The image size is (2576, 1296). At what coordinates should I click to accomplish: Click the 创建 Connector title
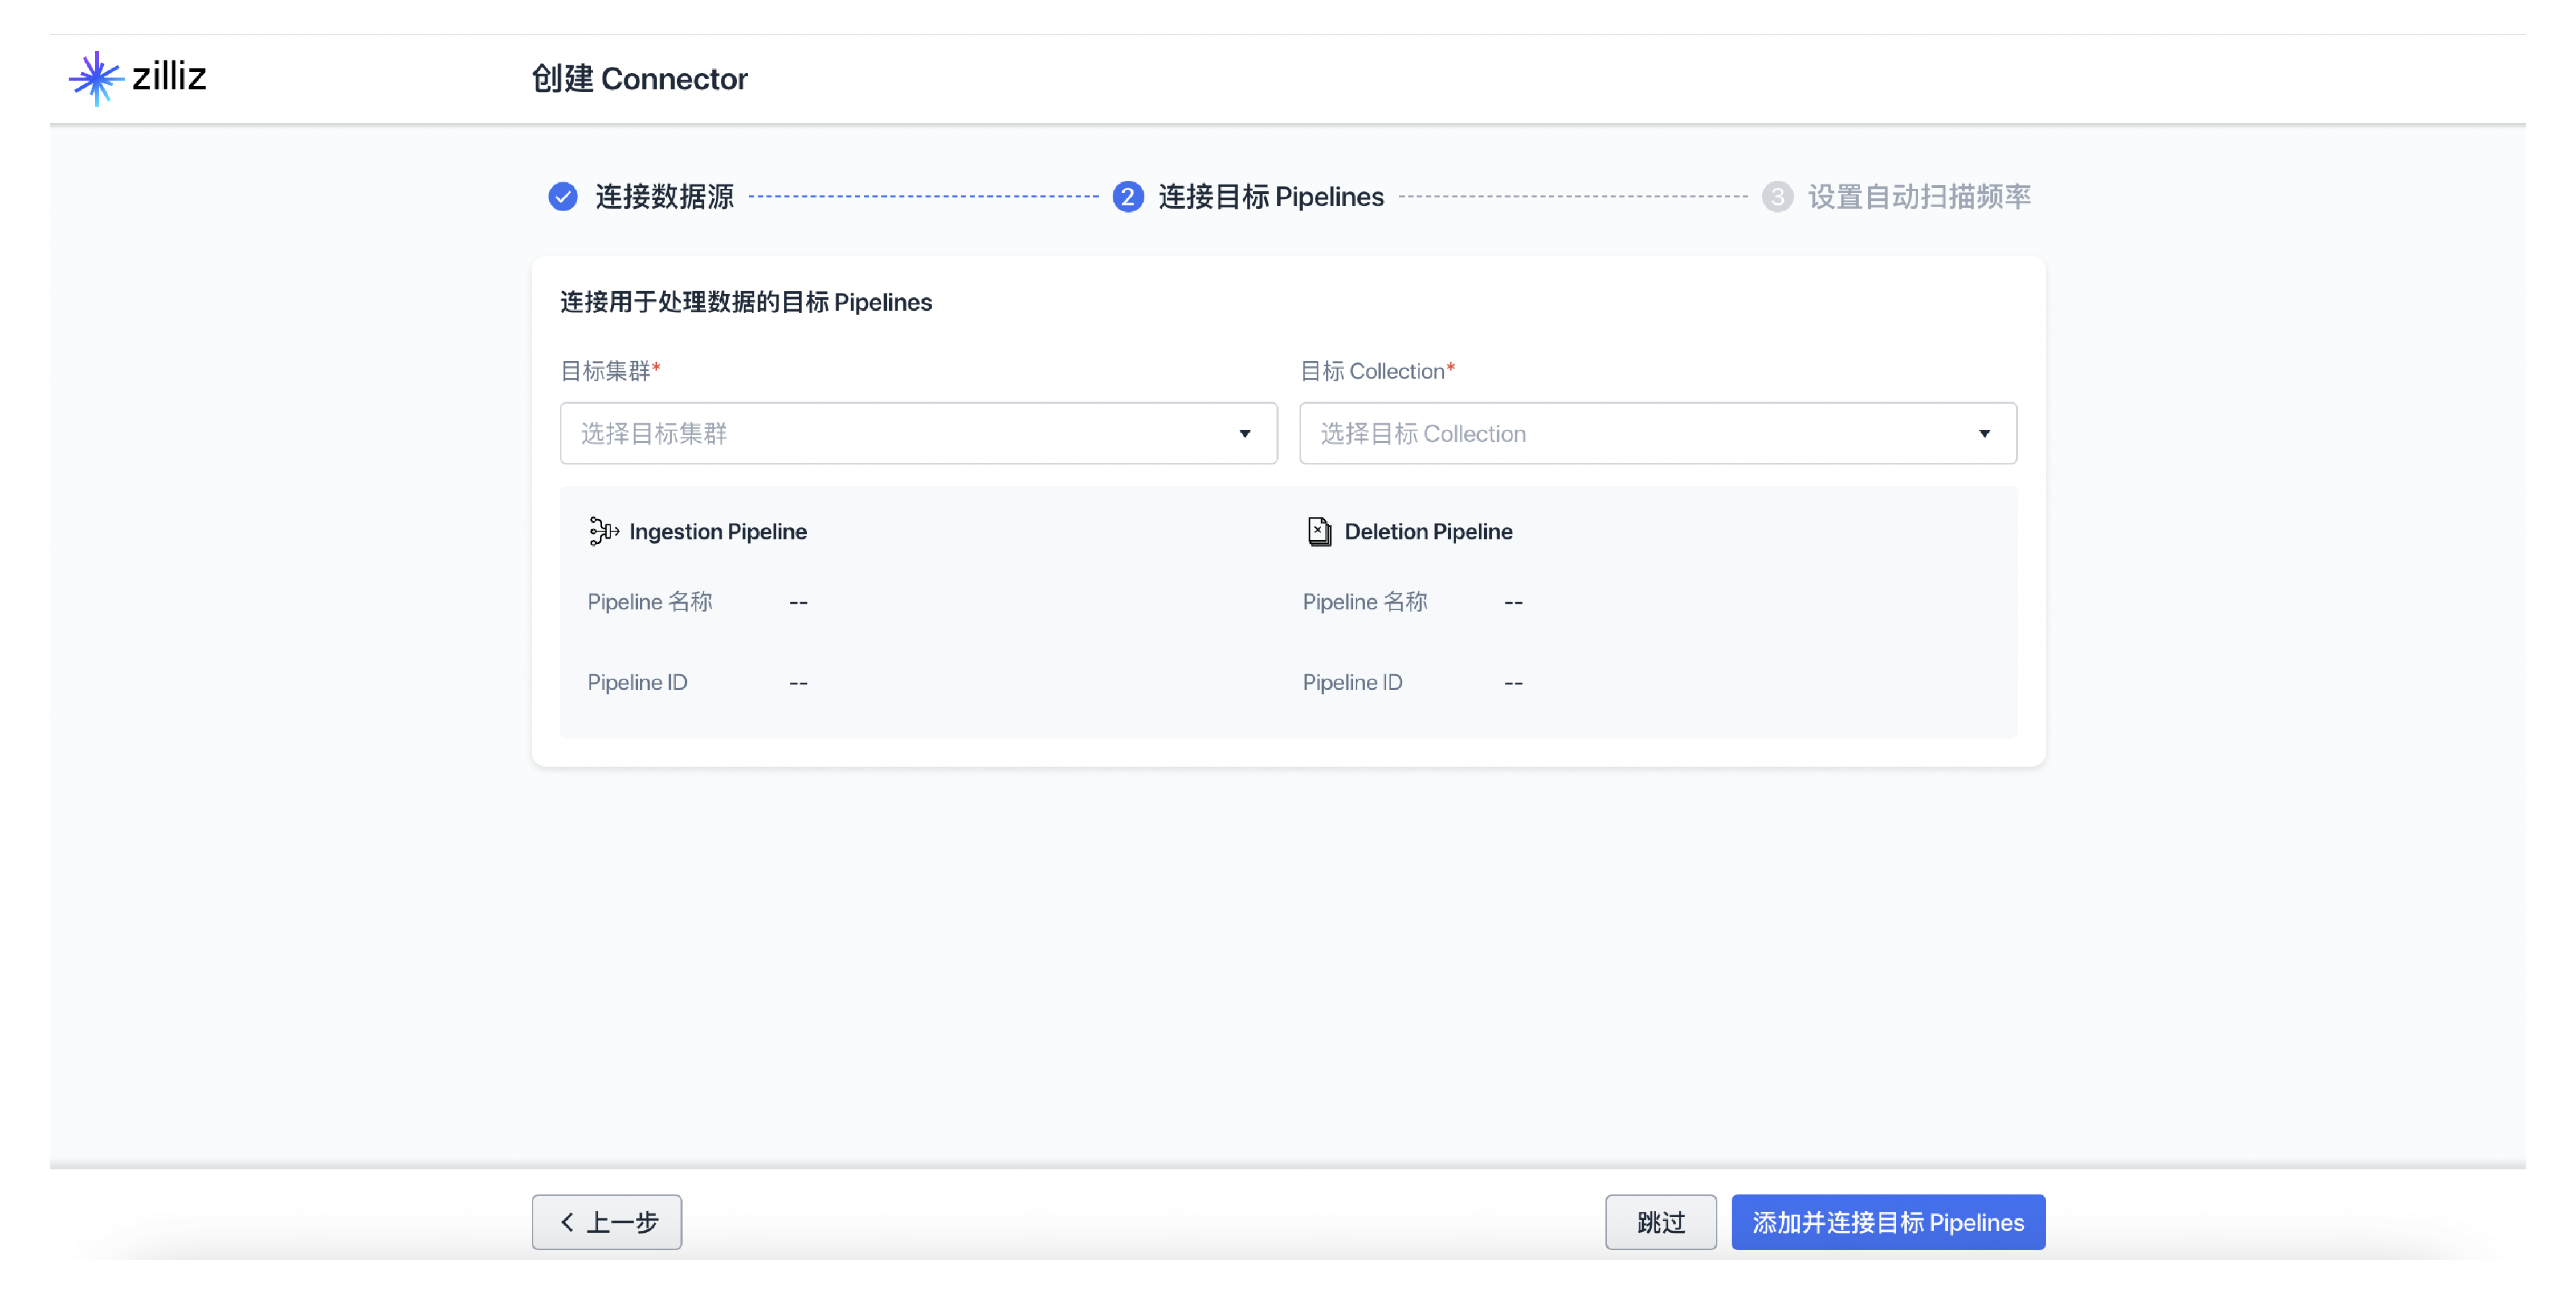click(639, 79)
